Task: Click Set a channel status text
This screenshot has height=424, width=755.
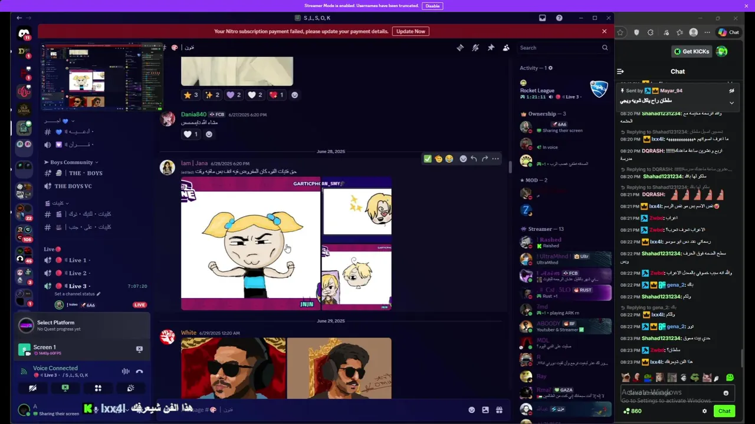Action: 77,294
